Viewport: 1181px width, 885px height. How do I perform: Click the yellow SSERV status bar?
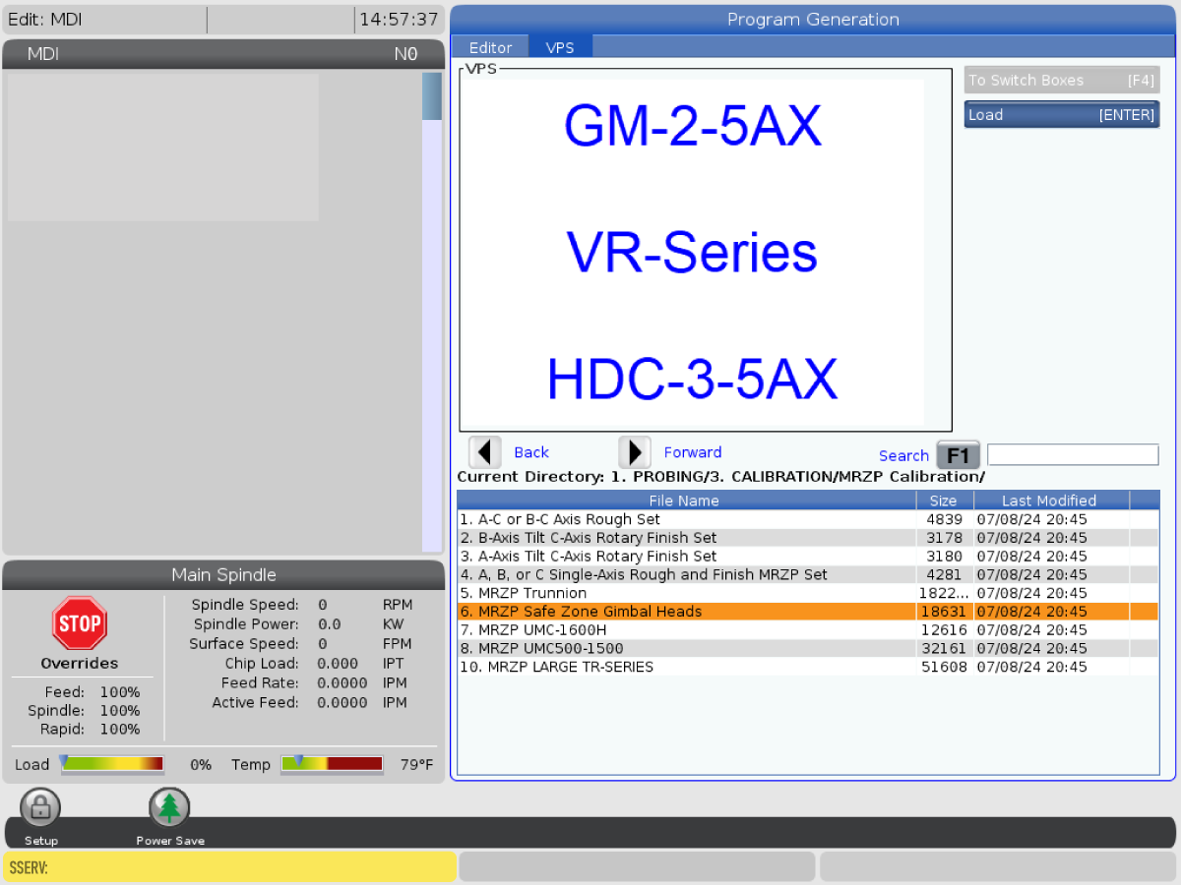tap(229, 866)
